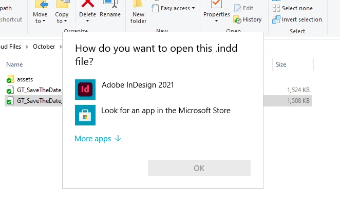Expand breadcrumb chevron before October
Viewport: 340px width, 215px height.
(x=27, y=47)
